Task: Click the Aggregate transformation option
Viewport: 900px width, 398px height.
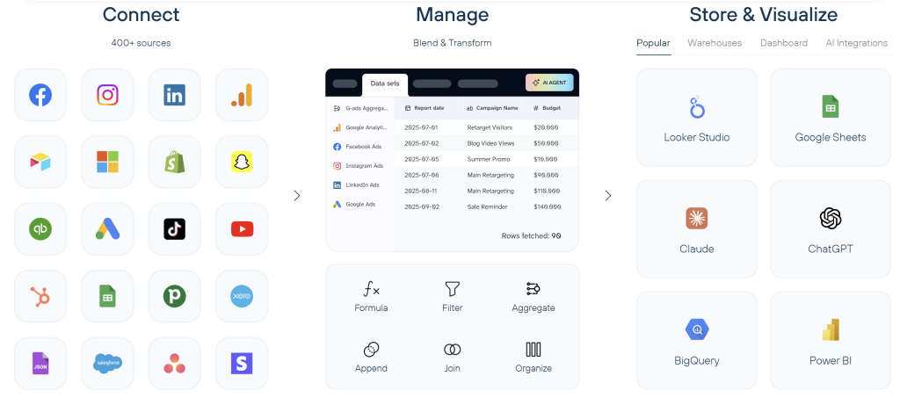Action: click(x=533, y=296)
